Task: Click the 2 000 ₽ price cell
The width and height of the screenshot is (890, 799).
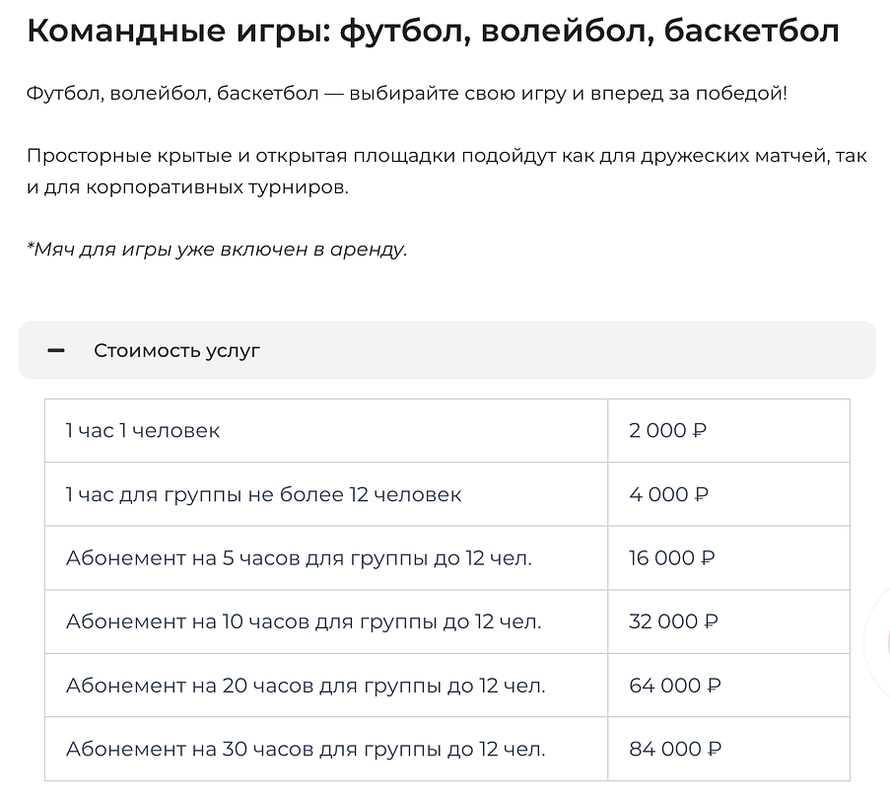Action: [668, 431]
